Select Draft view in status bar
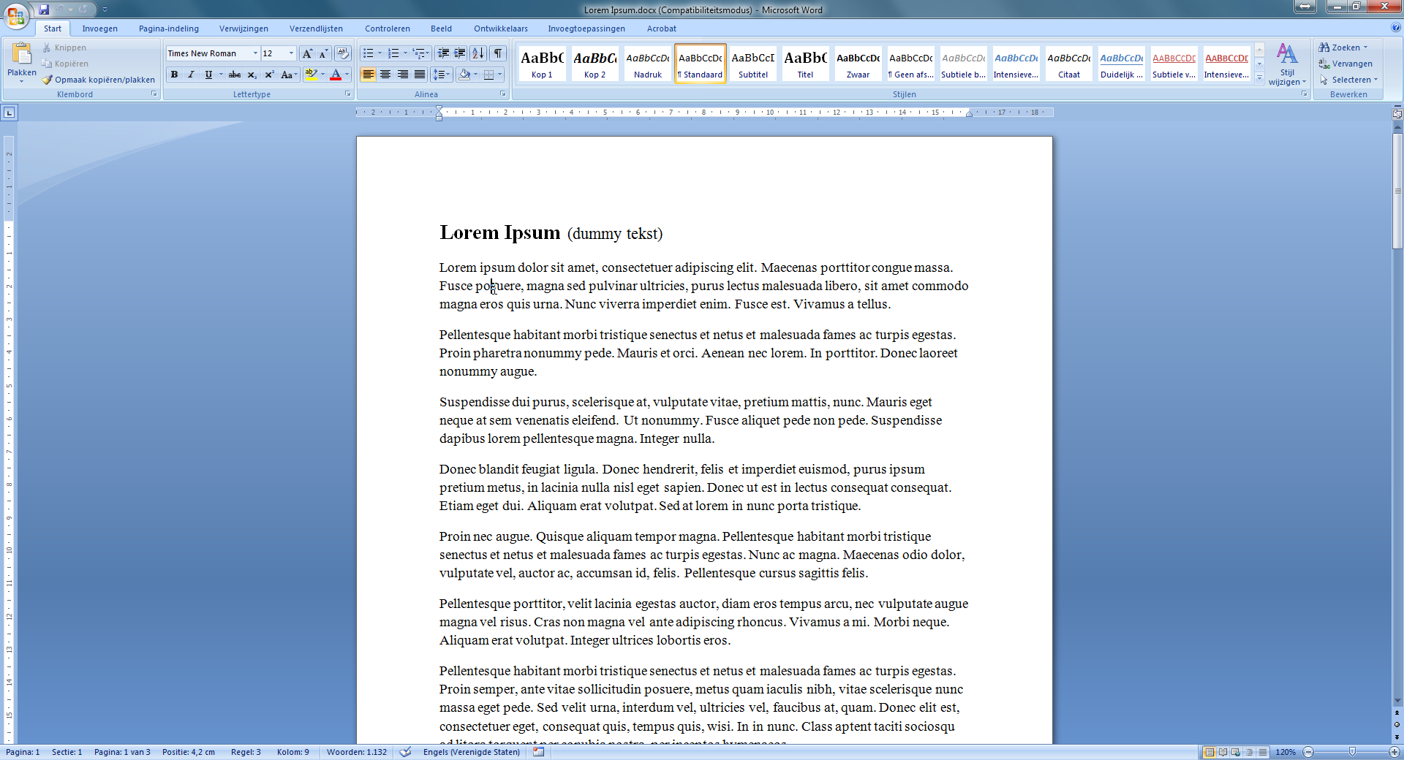 (1262, 752)
